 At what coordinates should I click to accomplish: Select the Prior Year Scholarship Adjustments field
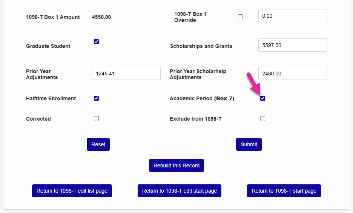pyautogui.click(x=292, y=74)
